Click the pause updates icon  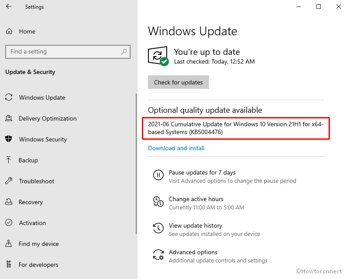pos(158,176)
